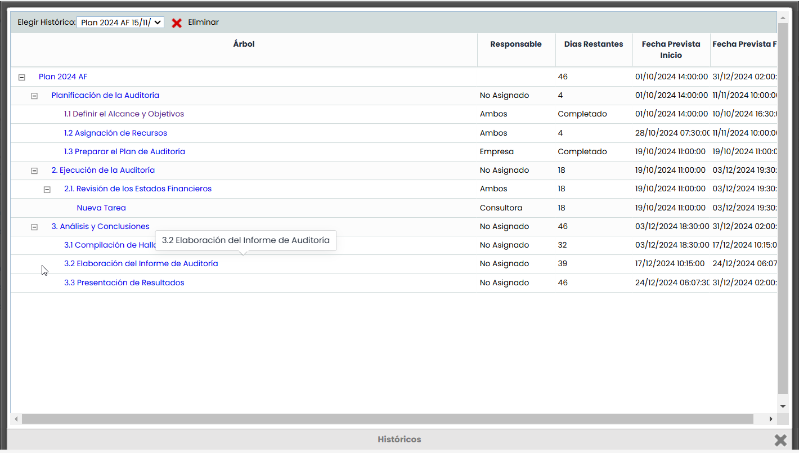799x453 pixels.
Task: Collapse the Plan 2024 AF root node
Action: click(22, 77)
